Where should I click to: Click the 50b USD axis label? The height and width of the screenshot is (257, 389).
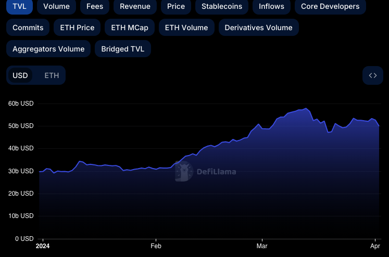[x=21, y=126]
